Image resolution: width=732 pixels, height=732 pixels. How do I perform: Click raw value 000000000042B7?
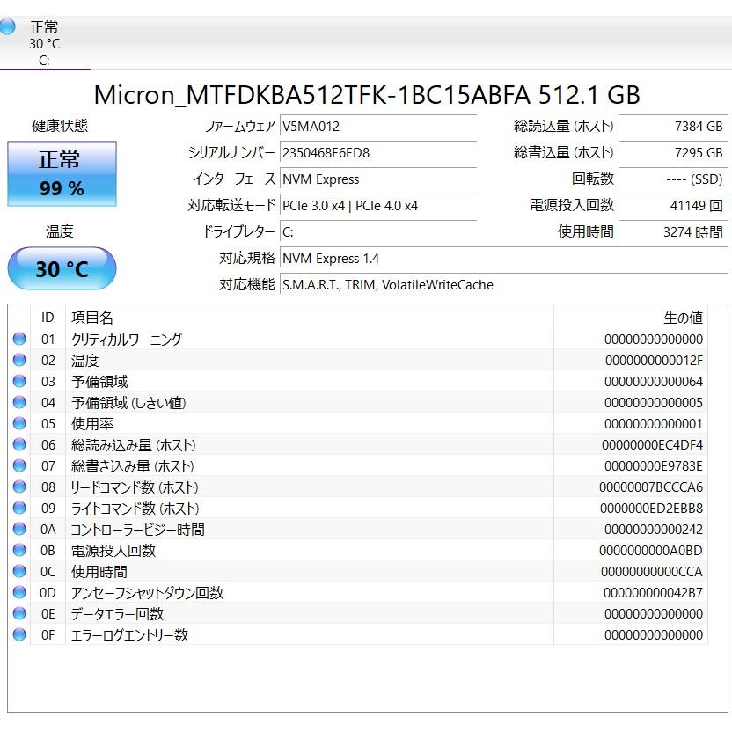point(653,592)
